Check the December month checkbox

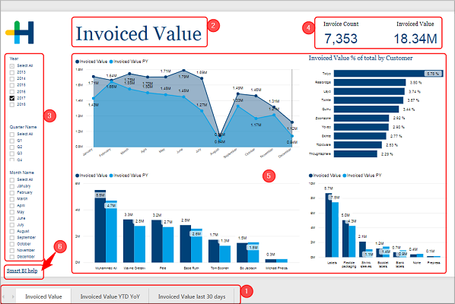(12, 257)
